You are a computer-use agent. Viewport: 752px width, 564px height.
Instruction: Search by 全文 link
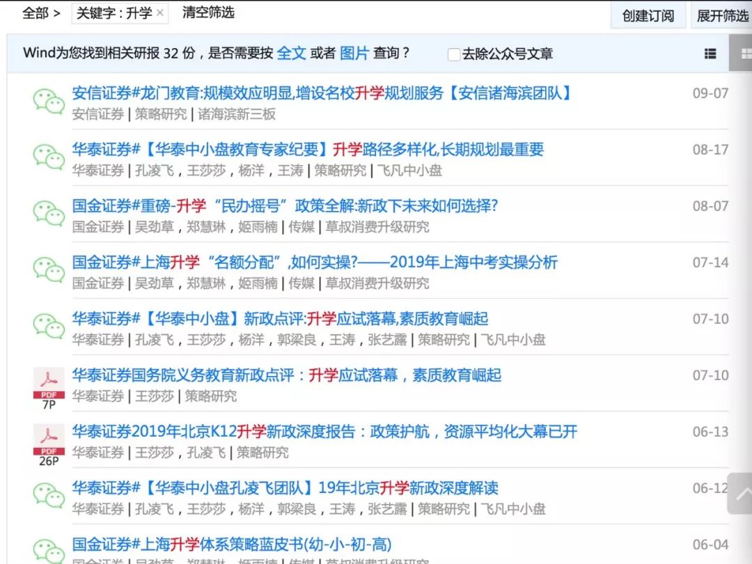coord(291,53)
